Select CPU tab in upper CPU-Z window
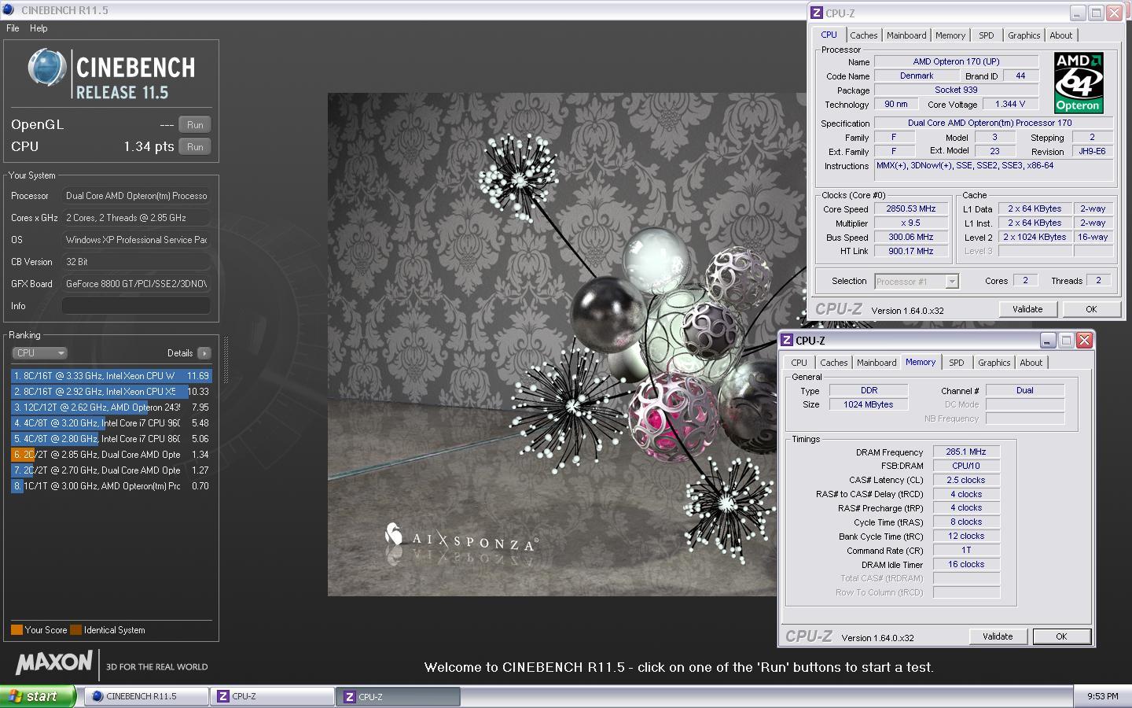This screenshot has width=1132, height=708. coord(829,35)
